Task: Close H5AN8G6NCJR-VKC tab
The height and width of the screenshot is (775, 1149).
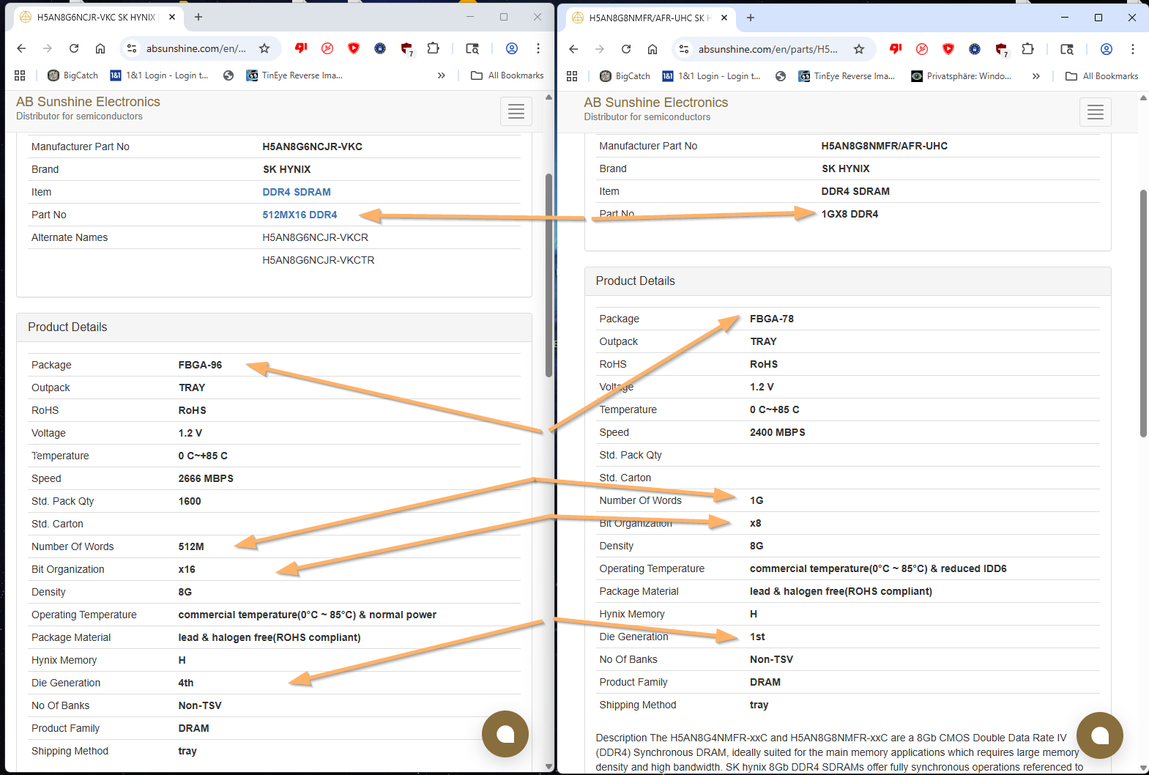Action: tap(172, 17)
